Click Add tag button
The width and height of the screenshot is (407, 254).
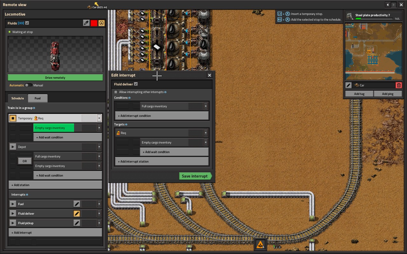[x=359, y=94]
